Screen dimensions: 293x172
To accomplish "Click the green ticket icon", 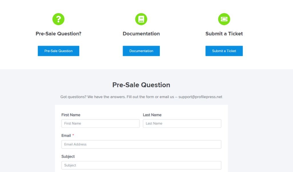I will [x=224, y=19].
